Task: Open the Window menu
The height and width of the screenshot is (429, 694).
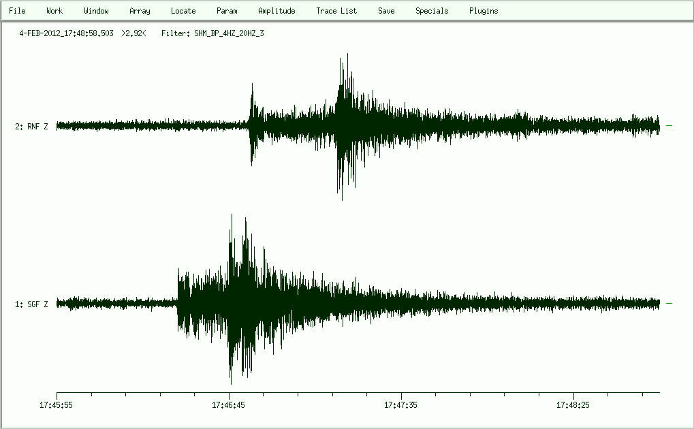Action: [x=96, y=11]
